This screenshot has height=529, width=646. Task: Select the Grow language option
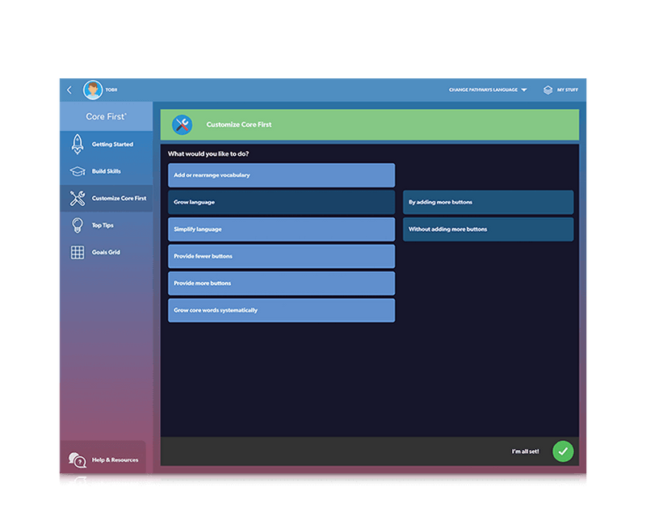click(x=281, y=202)
